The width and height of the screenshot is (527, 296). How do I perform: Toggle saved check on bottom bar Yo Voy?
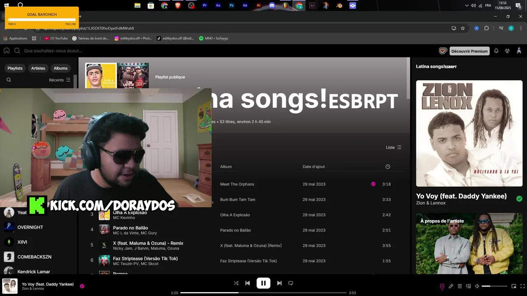(82, 286)
